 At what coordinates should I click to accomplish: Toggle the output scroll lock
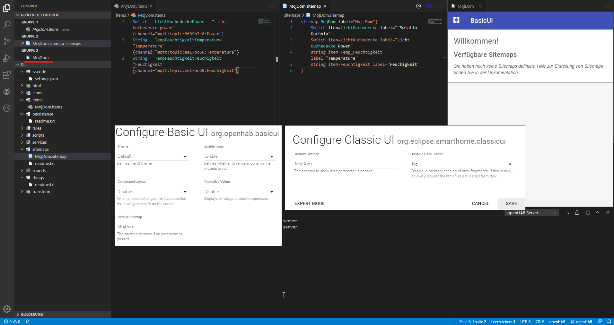577,212
